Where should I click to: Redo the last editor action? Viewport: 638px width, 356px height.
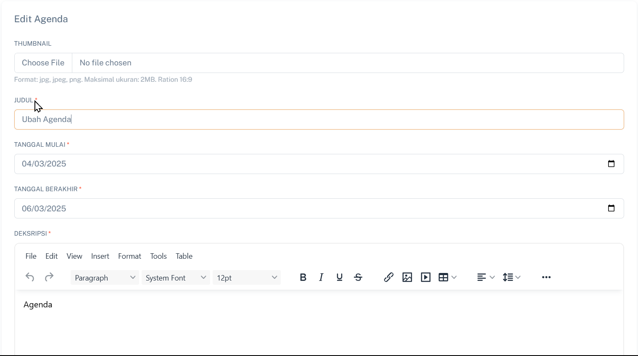tap(49, 277)
